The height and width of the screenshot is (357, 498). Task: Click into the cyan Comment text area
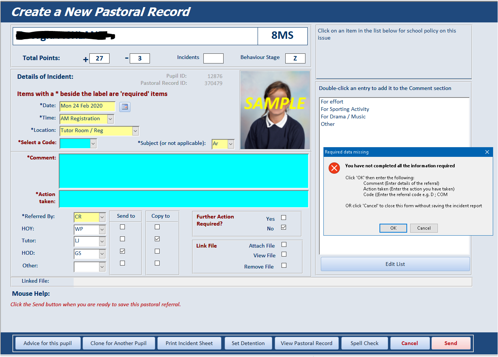[184, 171]
